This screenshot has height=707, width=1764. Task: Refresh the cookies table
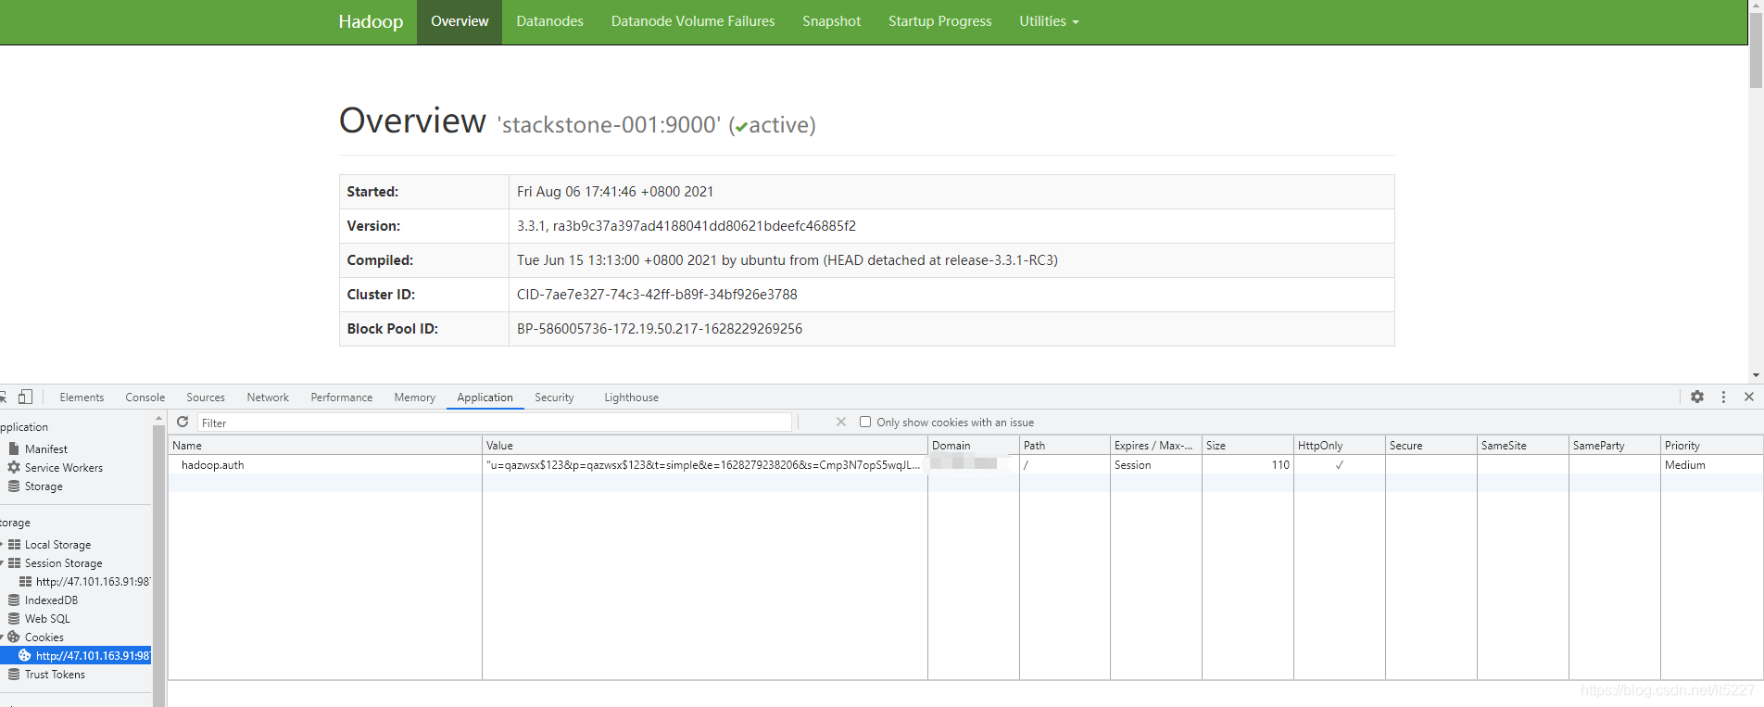183,422
